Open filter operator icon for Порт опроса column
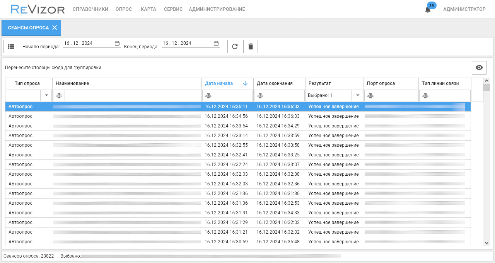 click(x=370, y=95)
